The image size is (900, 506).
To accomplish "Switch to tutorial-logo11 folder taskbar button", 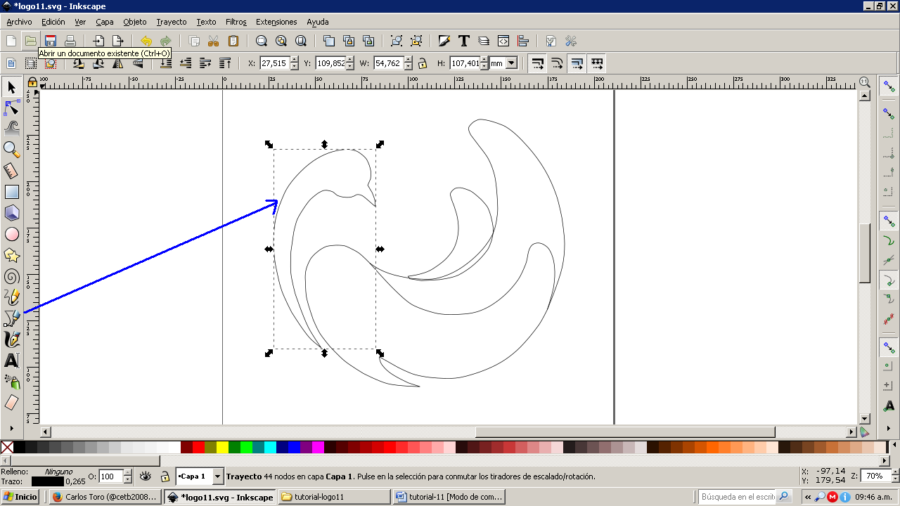I will pyautogui.click(x=335, y=497).
